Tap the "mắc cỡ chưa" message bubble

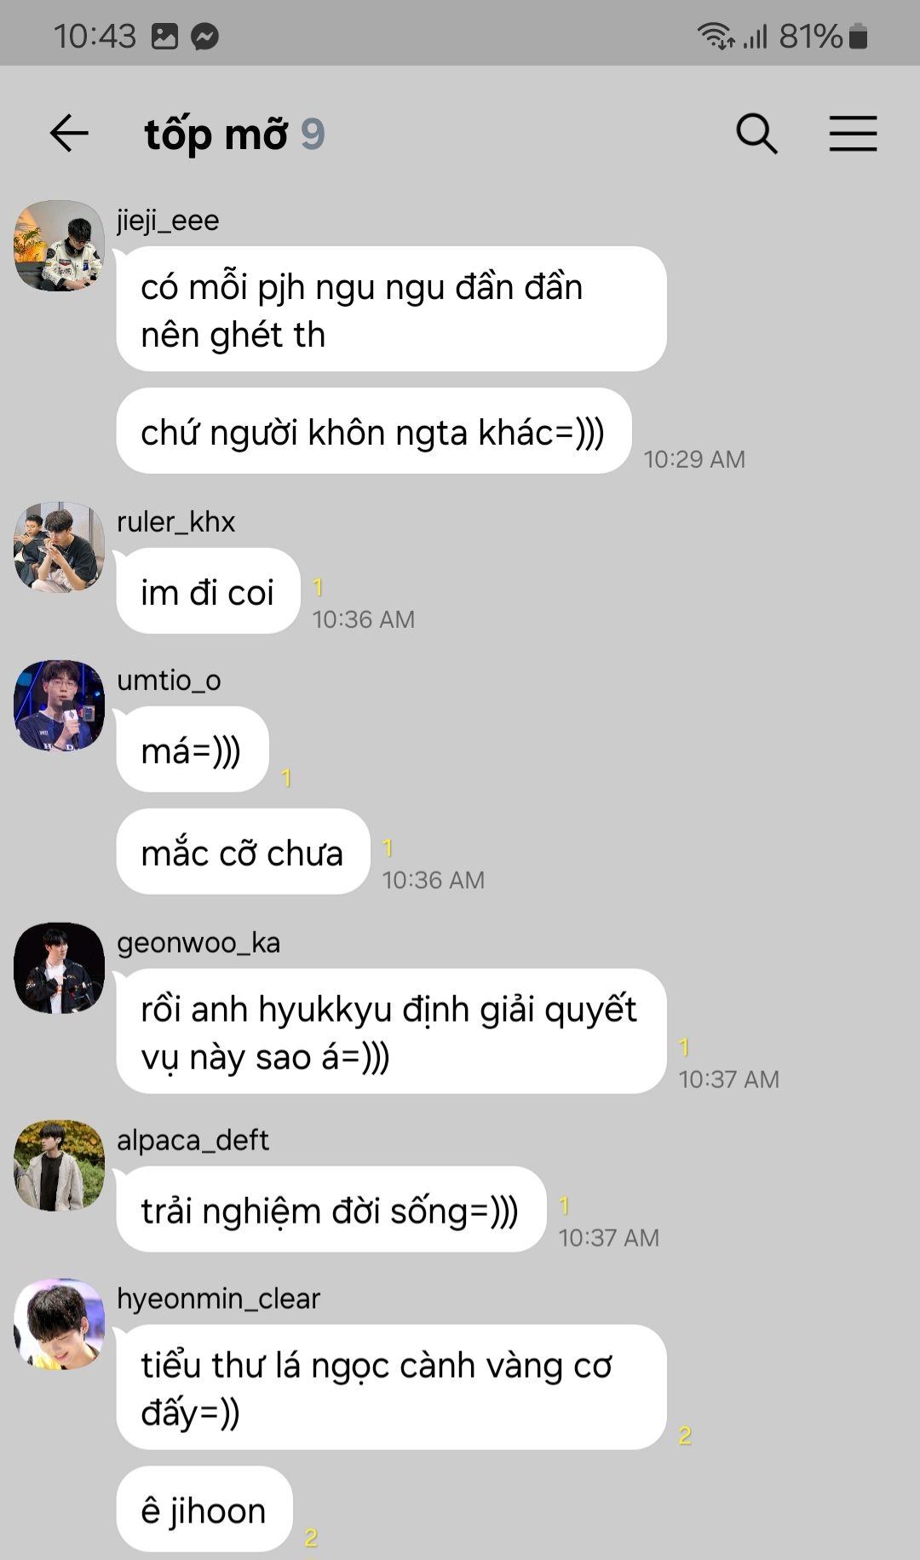pyautogui.click(x=243, y=852)
